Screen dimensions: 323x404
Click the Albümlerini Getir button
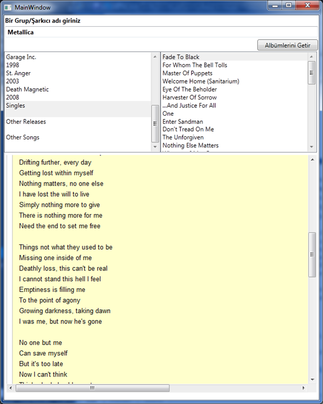pos(287,45)
